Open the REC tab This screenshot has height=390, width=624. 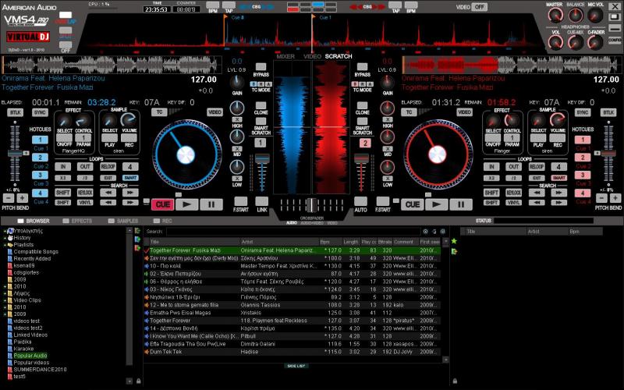163,221
